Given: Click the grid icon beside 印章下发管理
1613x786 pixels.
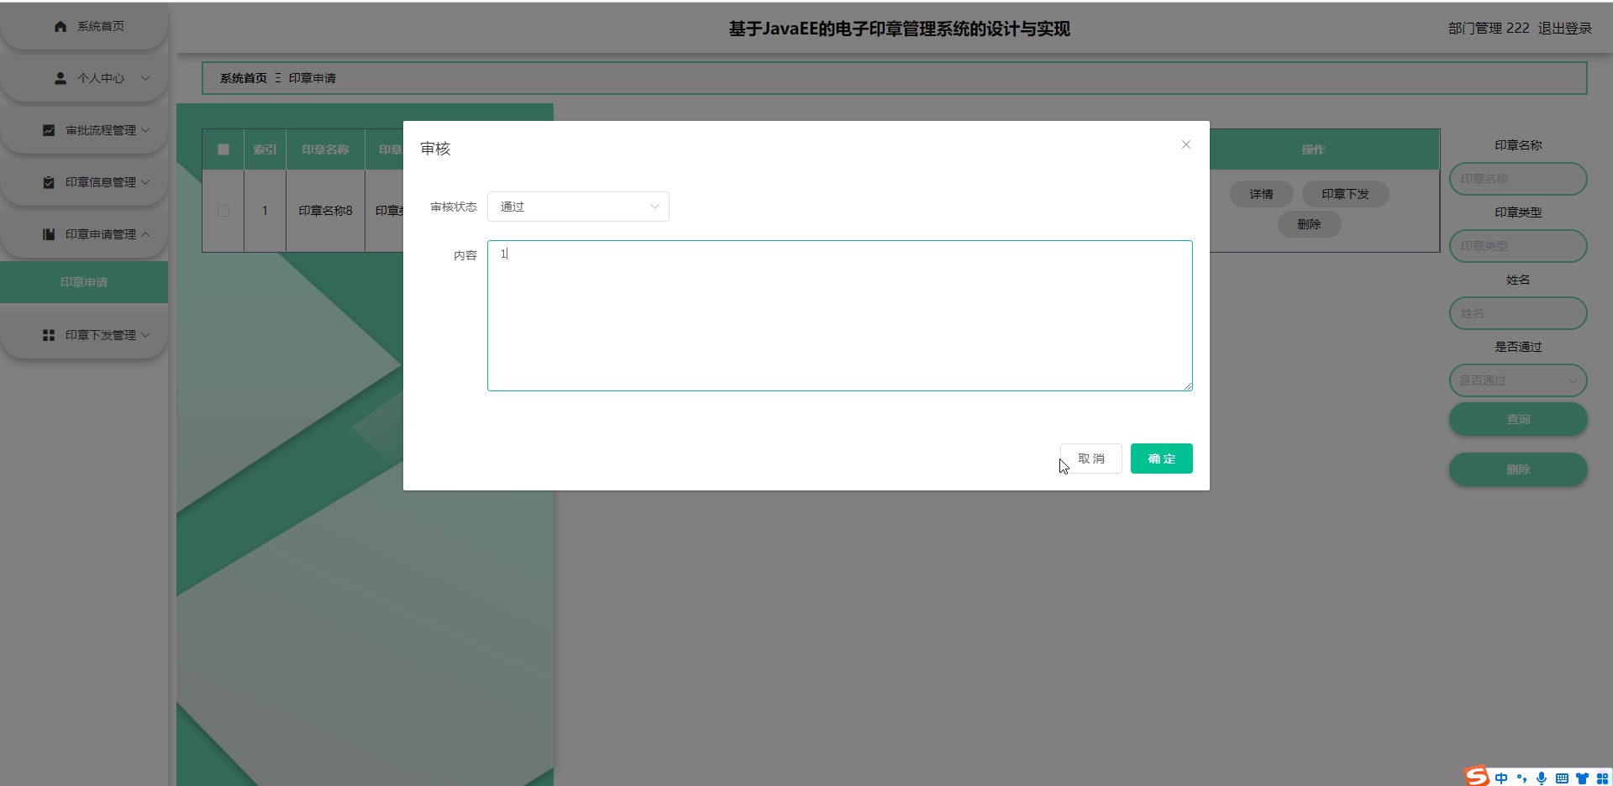Looking at the screenshot, I should [x=49, y=335].
